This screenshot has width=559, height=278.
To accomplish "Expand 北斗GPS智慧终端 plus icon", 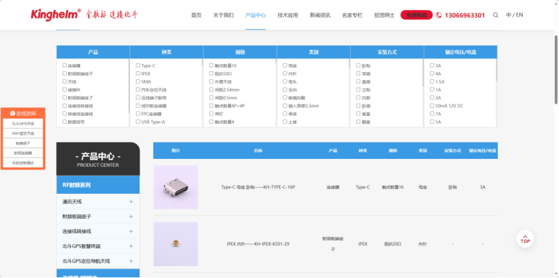I will click(x=131, y=246).
